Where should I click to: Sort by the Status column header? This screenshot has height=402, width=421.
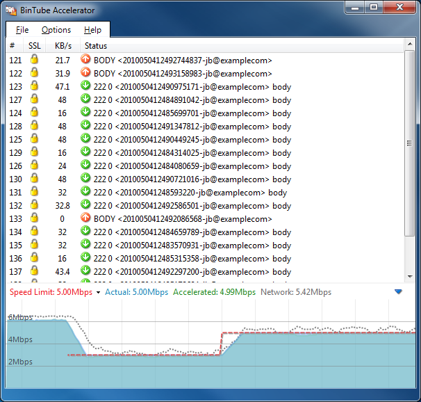[242, 46]
